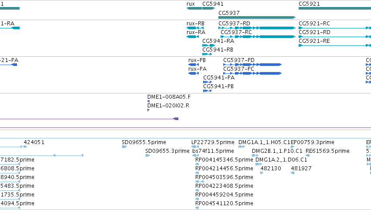Image resolution: width=371 pixels, height=210 pixels.
Task: Click the SD09655.5prime EST marker
Action: tap(124, 147)
